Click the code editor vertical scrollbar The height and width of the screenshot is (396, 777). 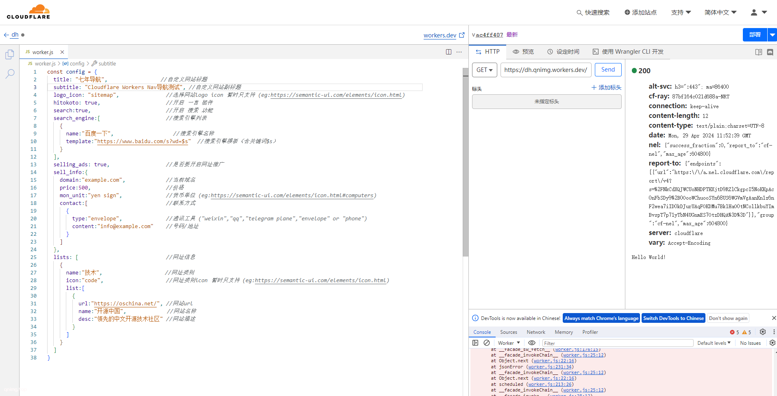[x=466, y=163]
